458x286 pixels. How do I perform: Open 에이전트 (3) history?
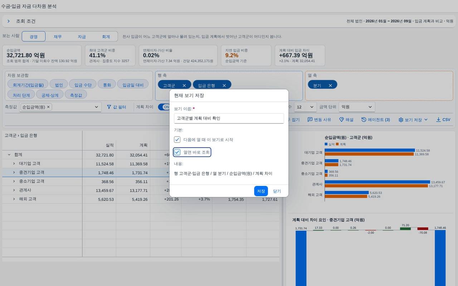pyautogui.click(x=376, y=120)
